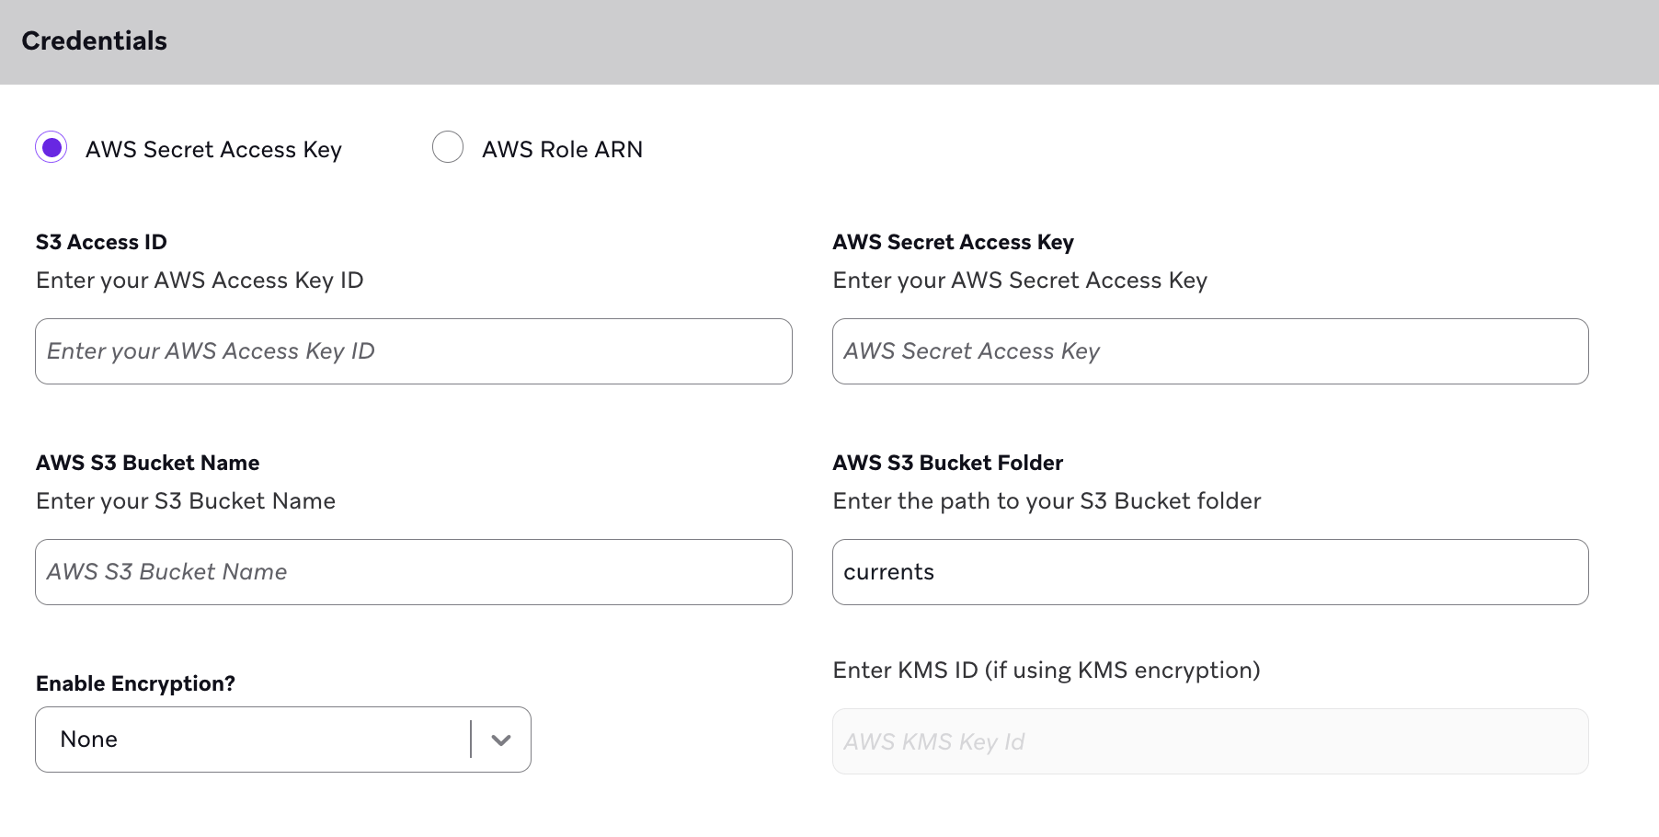Click the 'Enable Encryption?' label
Image resolution: width=1659 pixels, height=837 pixels.
135,683
